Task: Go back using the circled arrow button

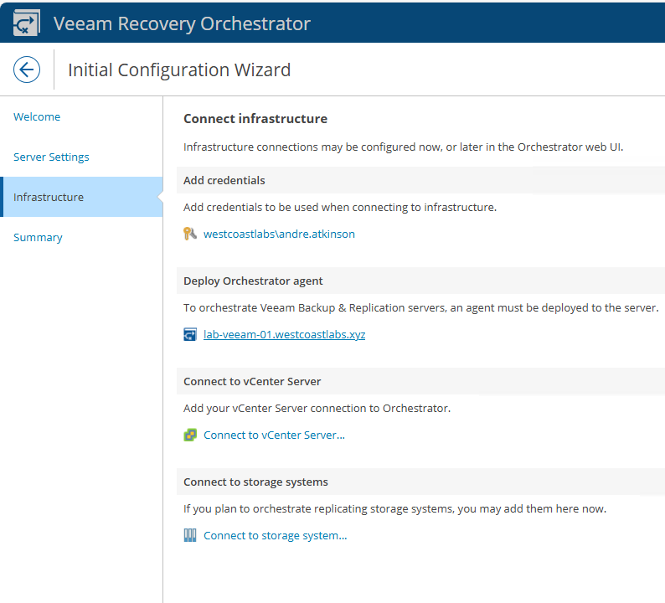Action: pos(27,70)
